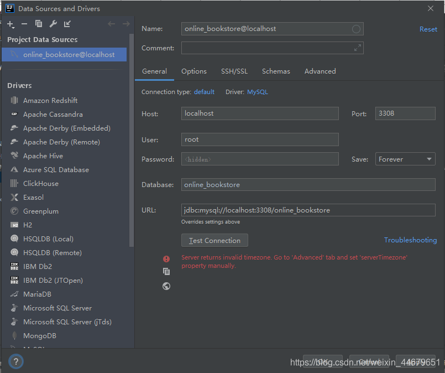The image size is (445, 373).
Task: Go forward with right arrow
Action: click(126, 24)
